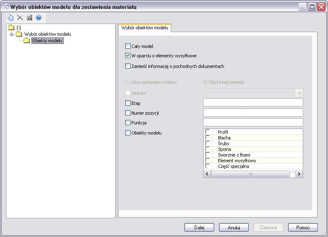
Task: Click the list scroll left arrow
Action: point(207,174)
